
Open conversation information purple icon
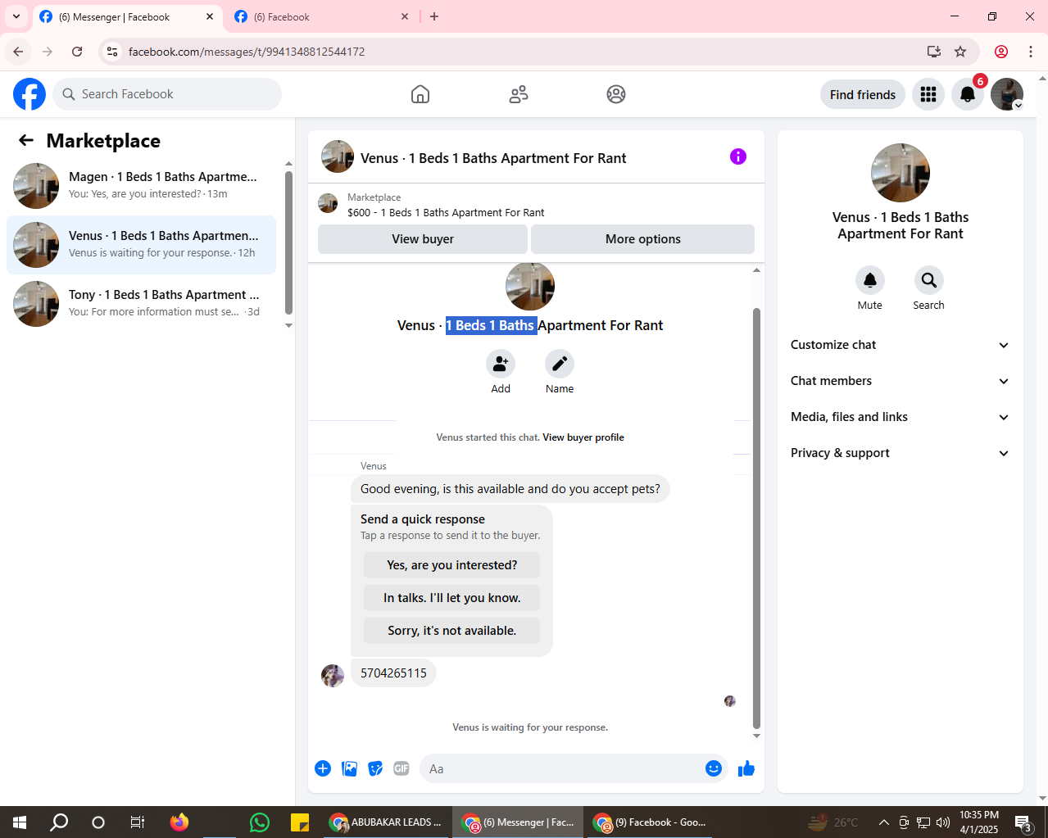[738, 156]
